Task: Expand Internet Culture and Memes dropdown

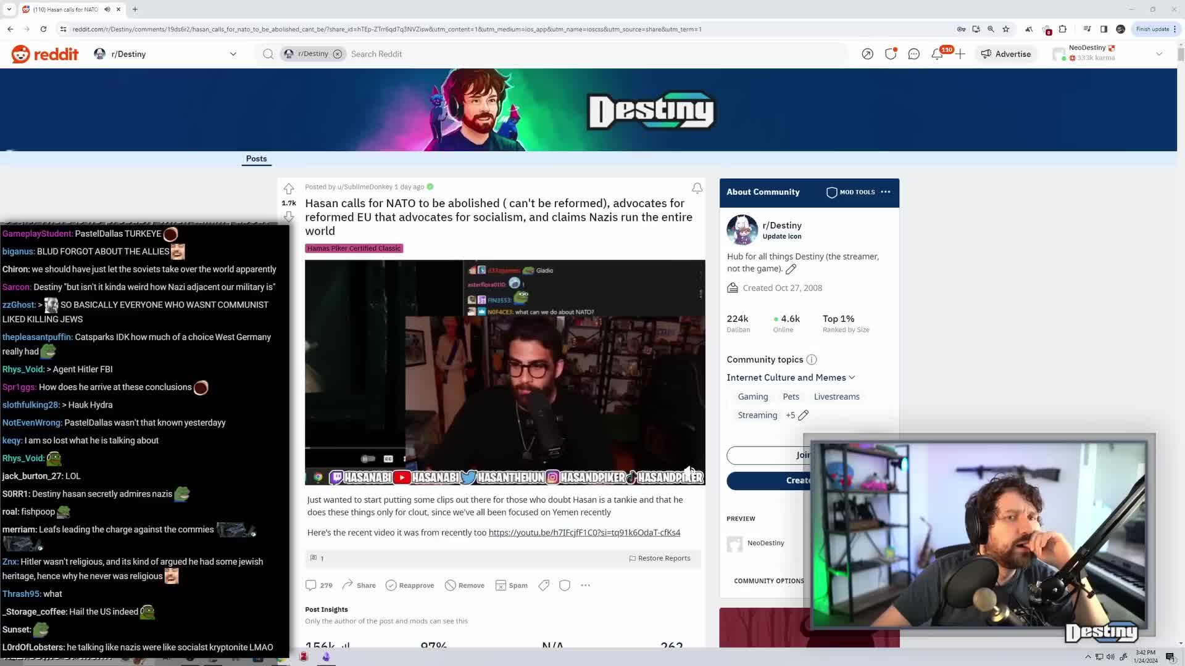Action: 791,378
